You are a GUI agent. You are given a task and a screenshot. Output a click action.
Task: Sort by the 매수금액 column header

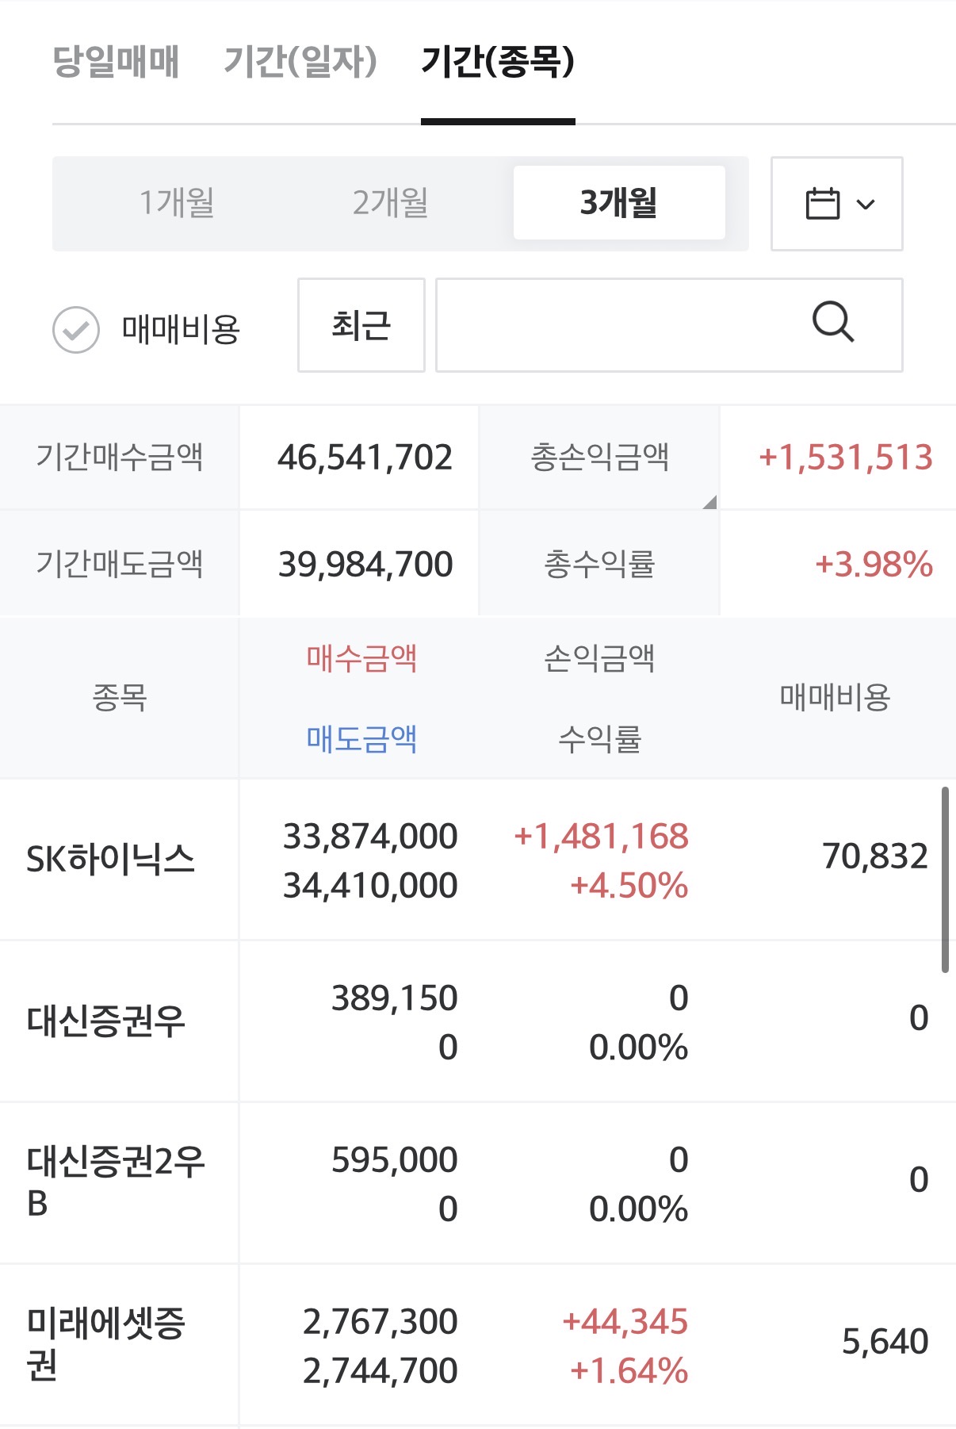(x=361, y=658)
